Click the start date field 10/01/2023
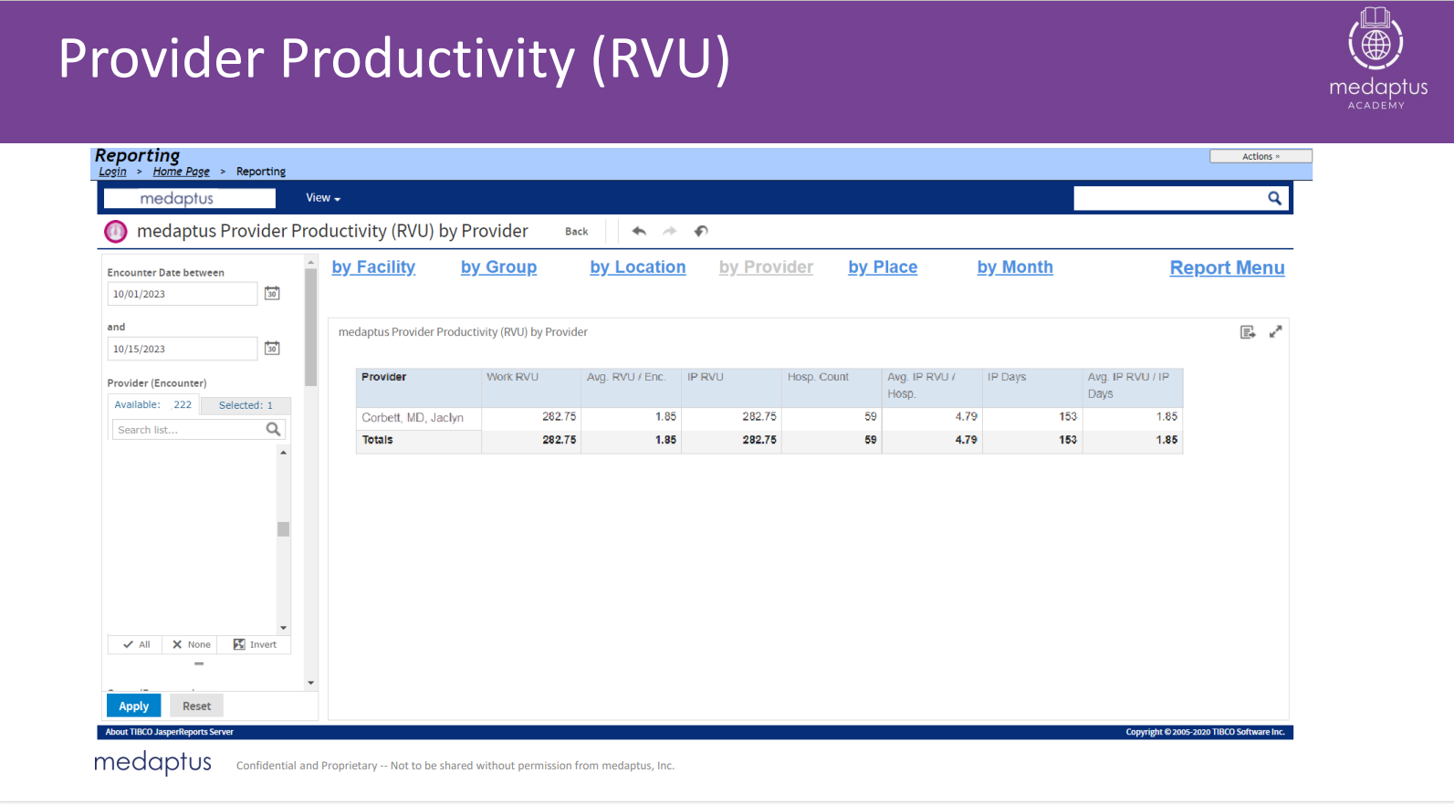The image size is (1454, 804). tap(183, 294)
